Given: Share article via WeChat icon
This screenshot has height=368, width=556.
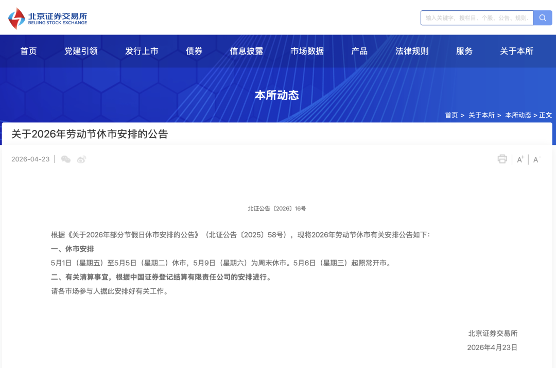Looking at the screenshot, I should tap(66, 159).
